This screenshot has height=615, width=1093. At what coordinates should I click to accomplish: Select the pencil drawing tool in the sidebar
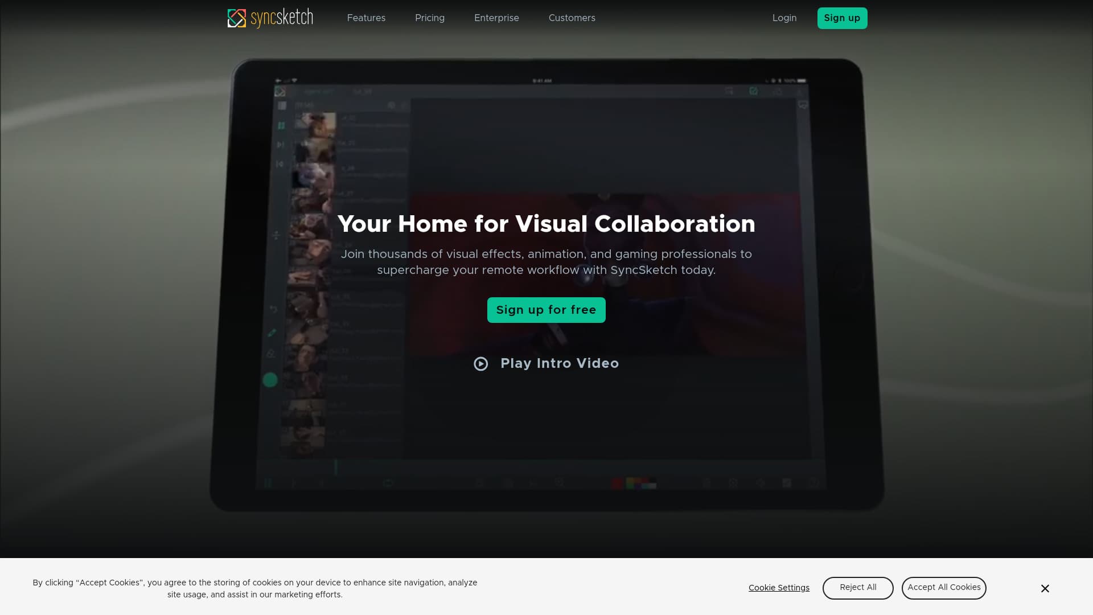pos(272,332)
